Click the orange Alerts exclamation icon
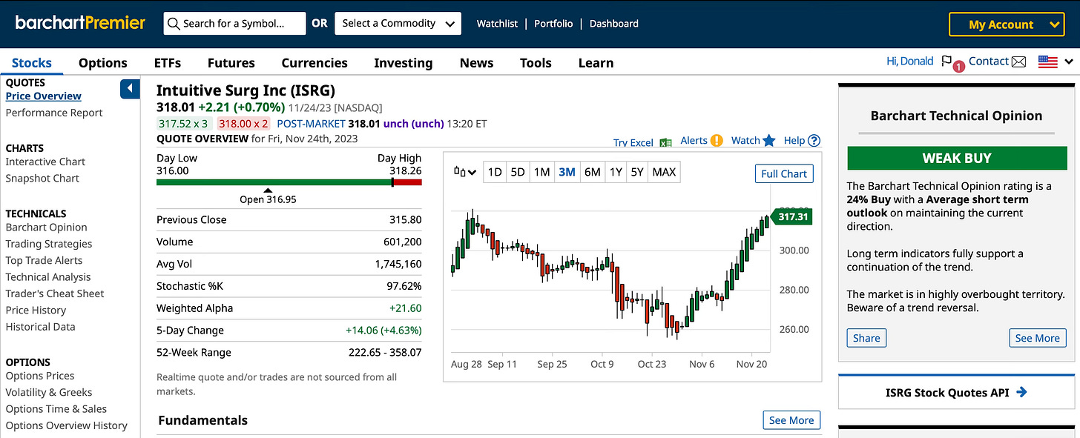This screenshot has height=438, width=1080. click(x=717, y=140)
